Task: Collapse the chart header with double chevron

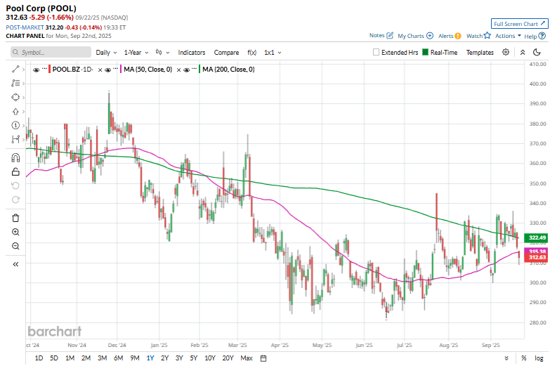Action: [x=523, y=52]
